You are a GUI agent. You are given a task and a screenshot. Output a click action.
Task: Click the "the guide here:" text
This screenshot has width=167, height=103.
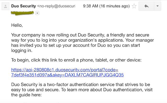[x=26, y=95]
